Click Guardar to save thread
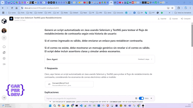Viewport: 193px width, 108px height. [173, 19]
